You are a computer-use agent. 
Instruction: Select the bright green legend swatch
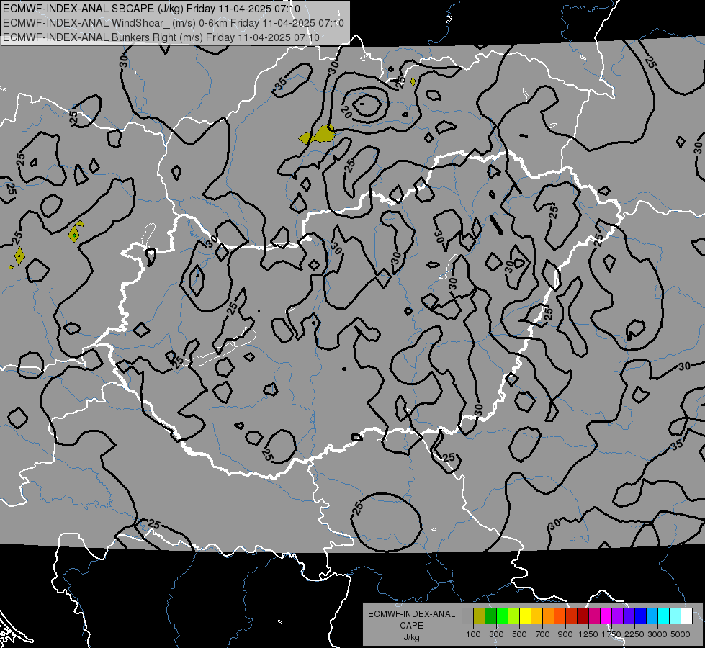coord(502,616)
